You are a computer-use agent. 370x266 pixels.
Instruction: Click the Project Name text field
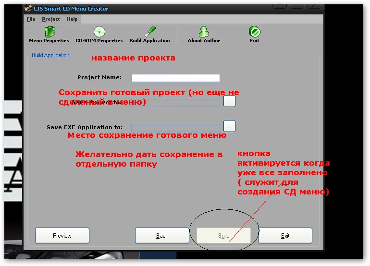175,78
